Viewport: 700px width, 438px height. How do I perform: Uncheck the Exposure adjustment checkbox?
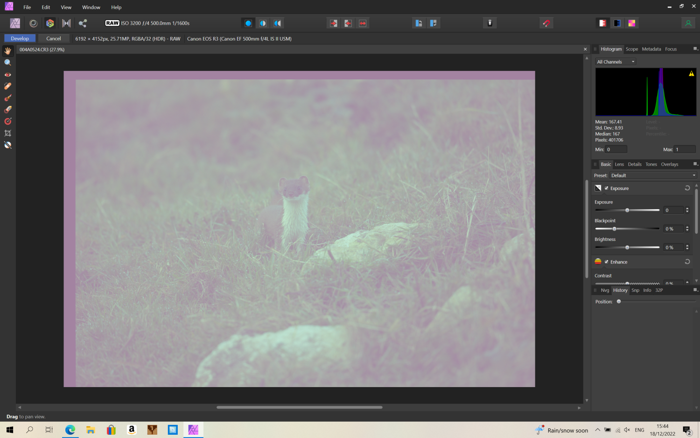tap(606, 188)
